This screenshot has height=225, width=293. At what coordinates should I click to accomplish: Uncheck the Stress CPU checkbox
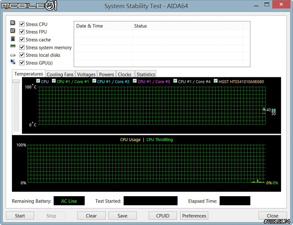pos(22,24)
